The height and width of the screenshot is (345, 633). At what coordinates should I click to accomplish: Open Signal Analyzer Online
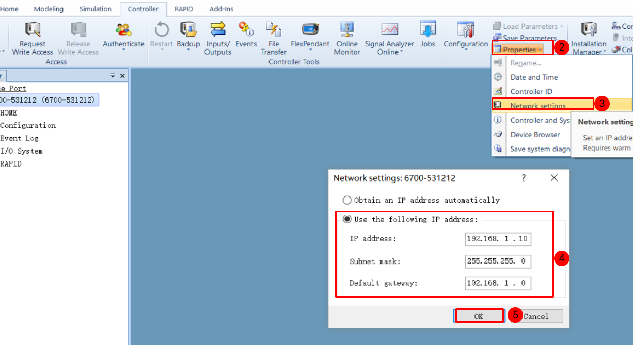(x=389, y=38)
